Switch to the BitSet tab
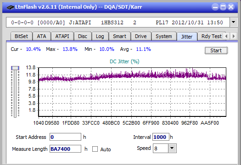Screen dimensions: 241x165 (x=22, y=36)
